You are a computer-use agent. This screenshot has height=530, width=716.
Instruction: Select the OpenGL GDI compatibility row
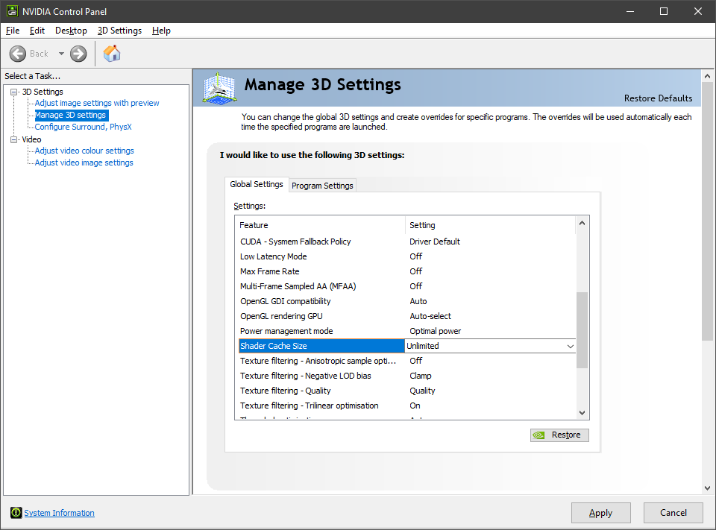coord(407,301)
